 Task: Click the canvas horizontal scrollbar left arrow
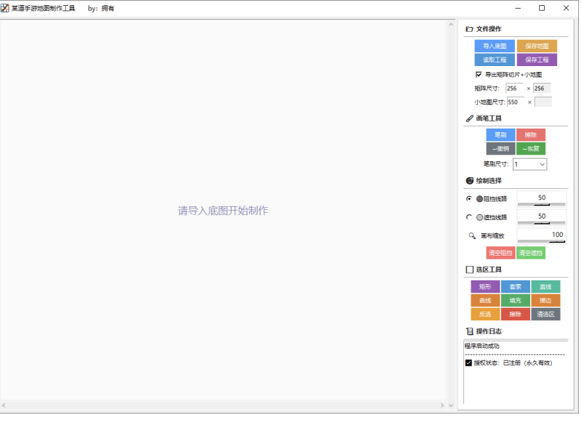tap(4, 405)
